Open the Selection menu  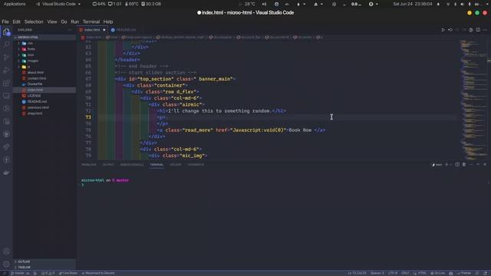point(34,21)
